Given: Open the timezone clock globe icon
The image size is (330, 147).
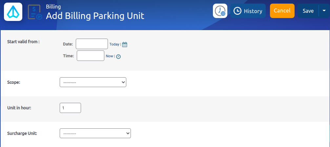Looking at the screenshot, I should click(x=220, y=11).
